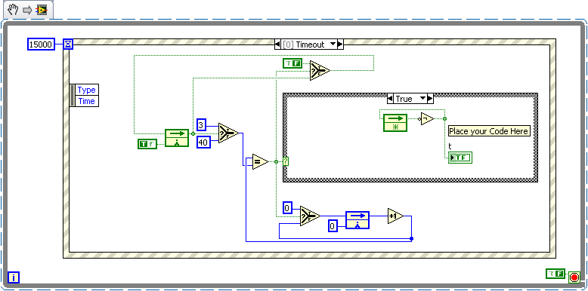This screenshot has width=588, height=291.
Task: Click the boolean indicator terminal labeled t
Action: point(460,158)
